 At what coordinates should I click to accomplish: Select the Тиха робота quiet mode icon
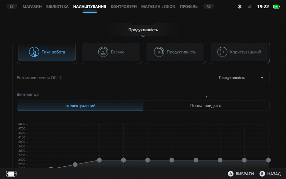[34, 52]
